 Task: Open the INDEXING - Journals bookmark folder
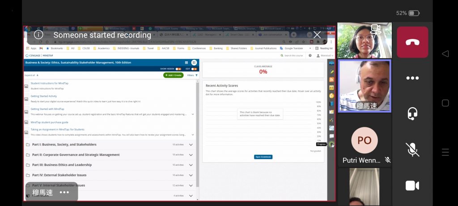tap(127, 48)
